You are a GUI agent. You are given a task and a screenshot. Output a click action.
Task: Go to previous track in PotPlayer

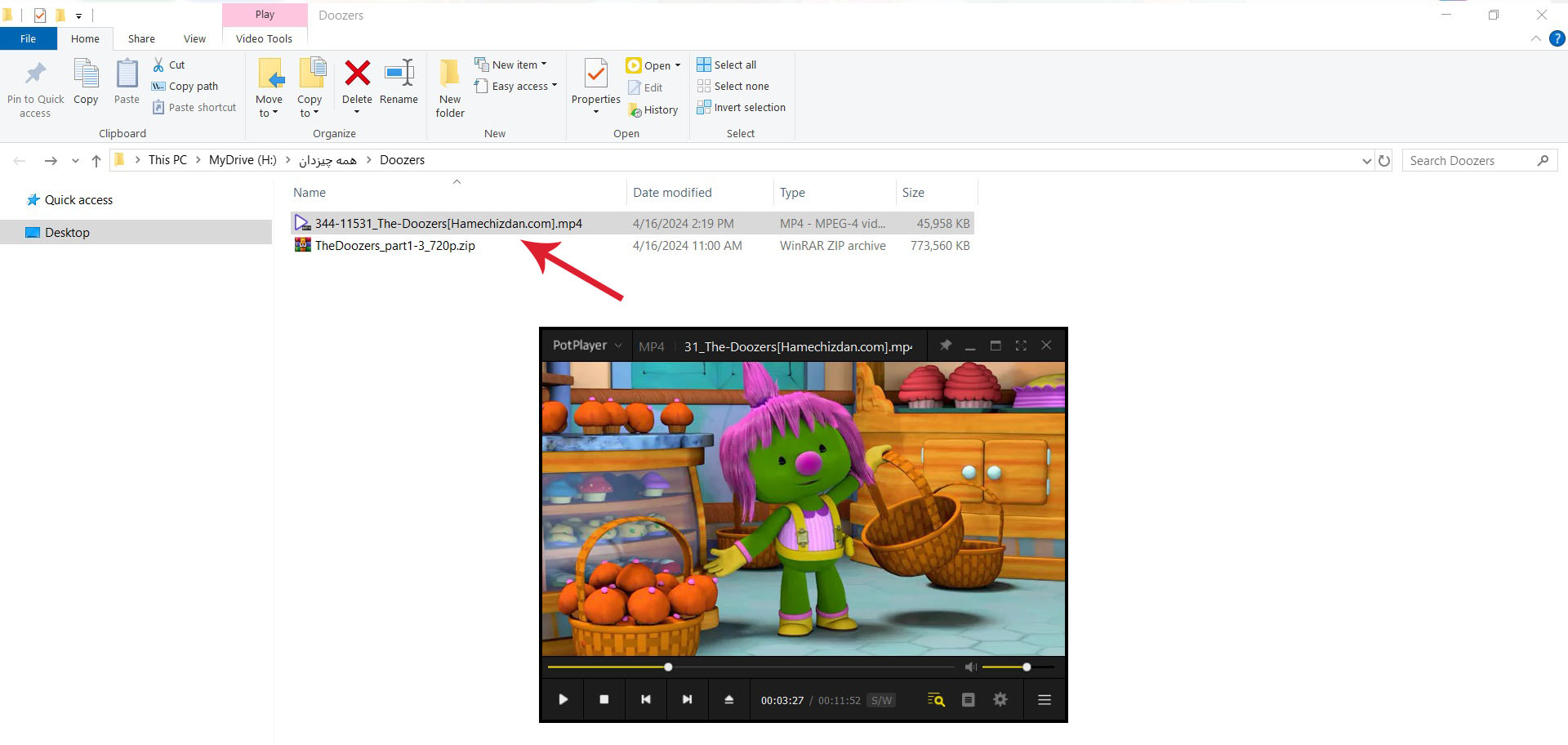646,699
